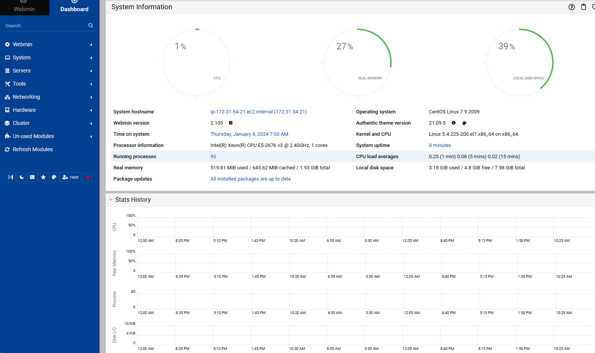This screenshot has width=595, height=353.
Task: Click the Time on system link
Action: (x=249, y=134)
